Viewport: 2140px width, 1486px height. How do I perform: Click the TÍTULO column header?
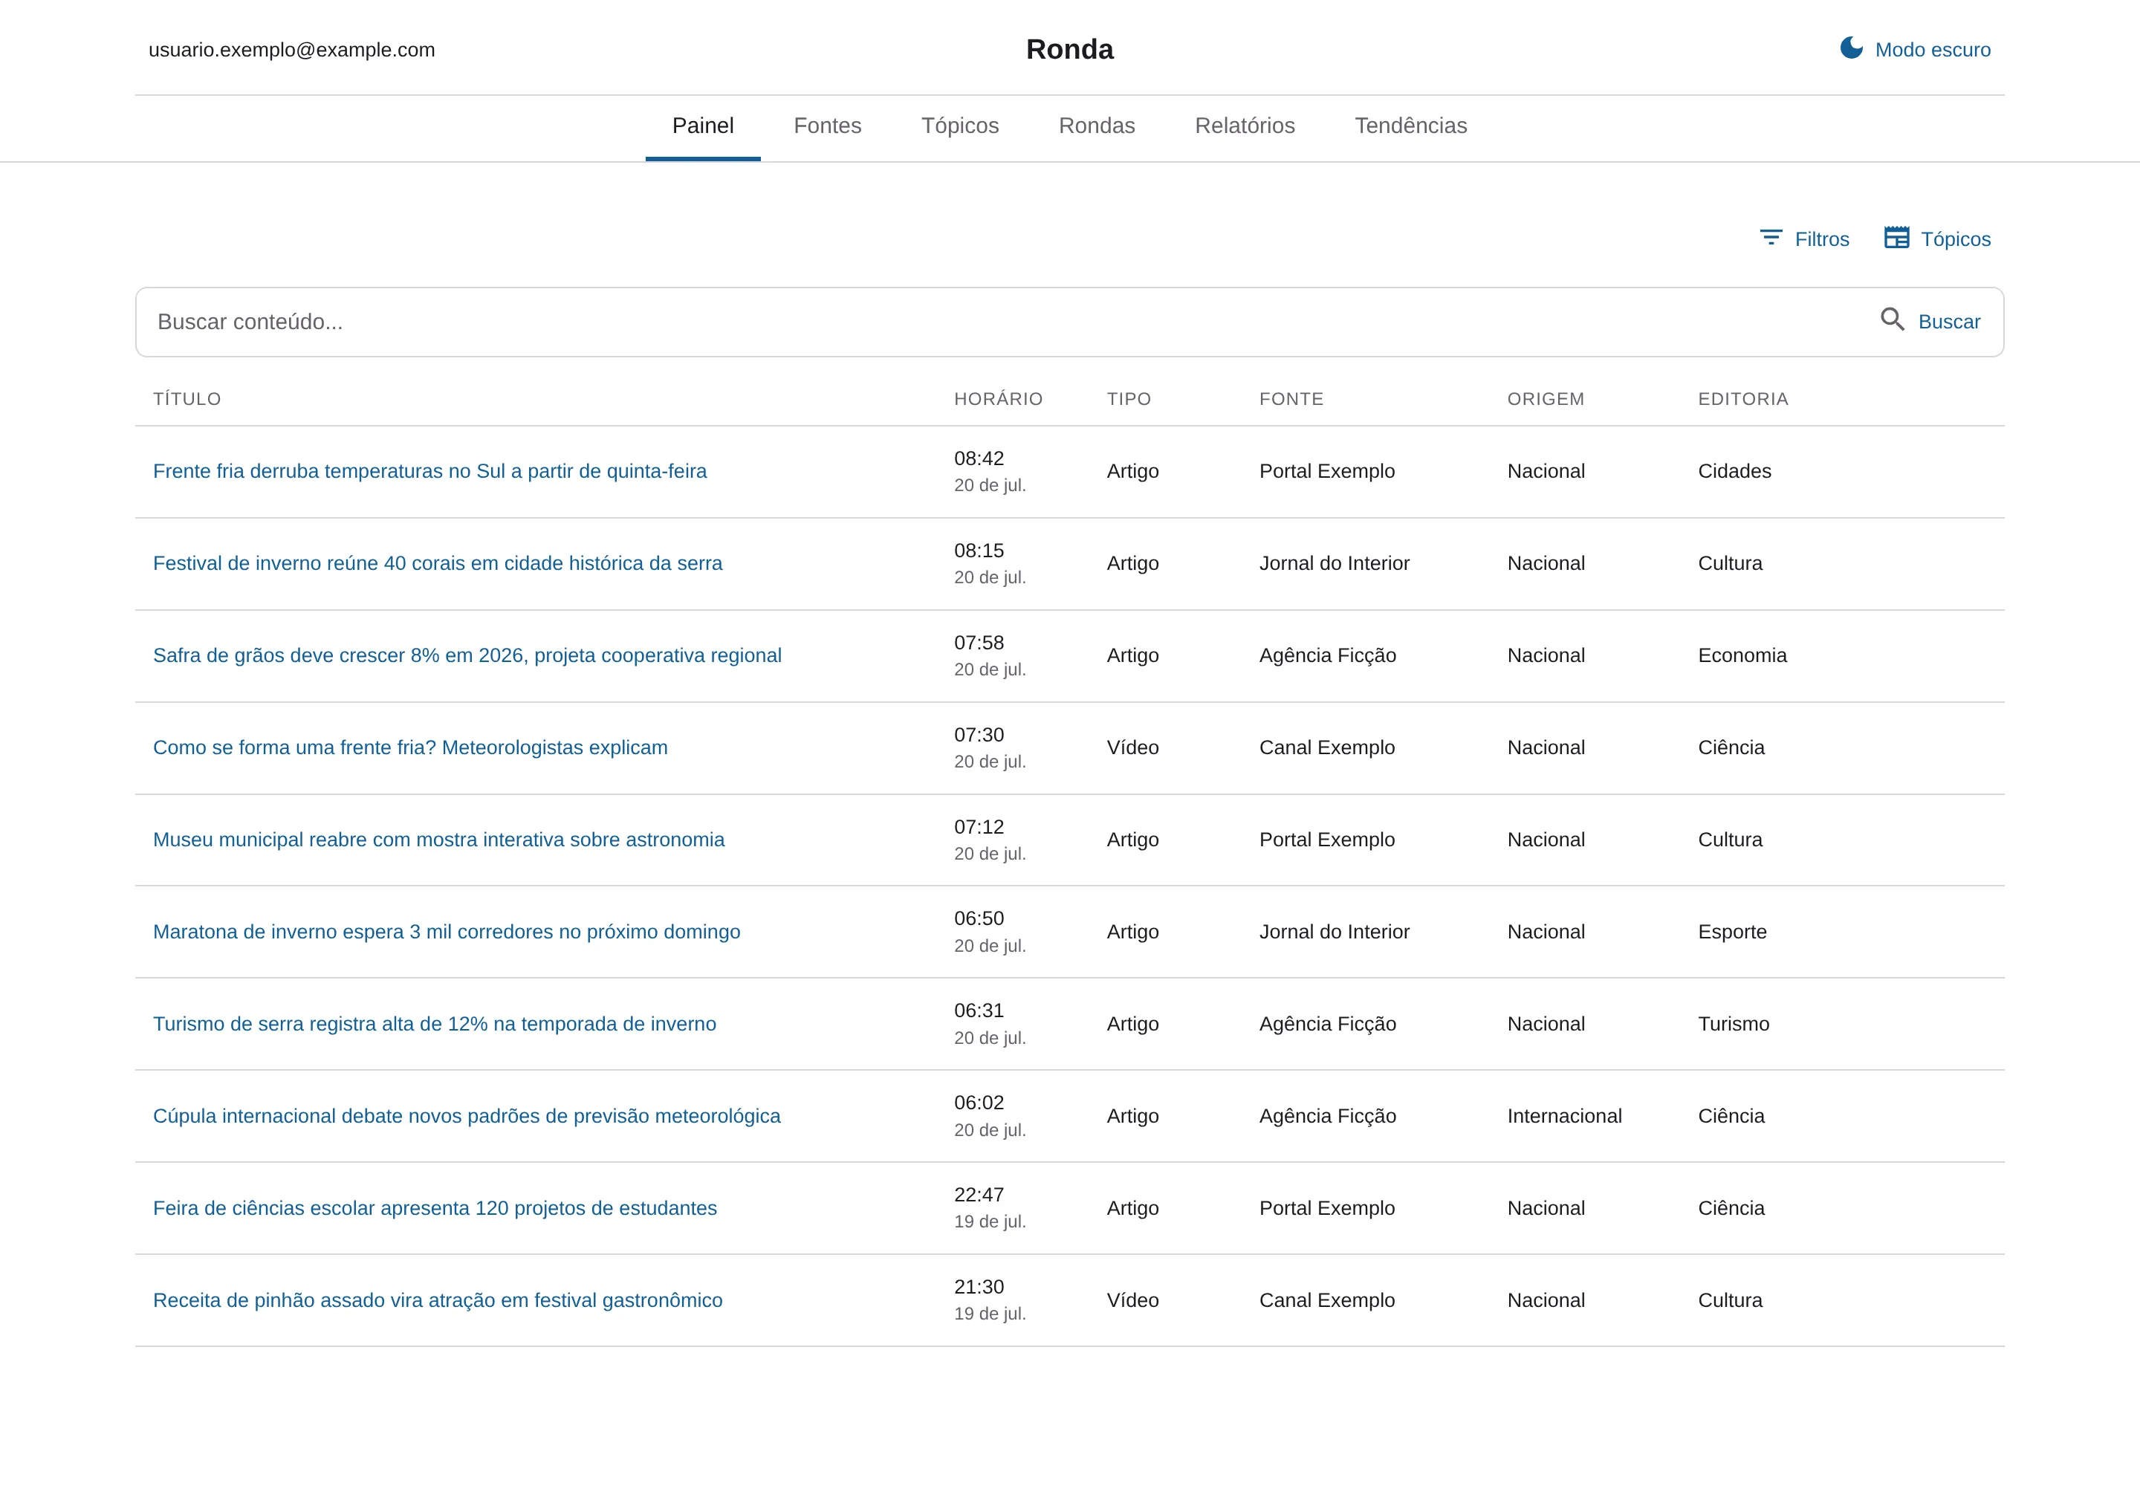[x=187, y=398]
